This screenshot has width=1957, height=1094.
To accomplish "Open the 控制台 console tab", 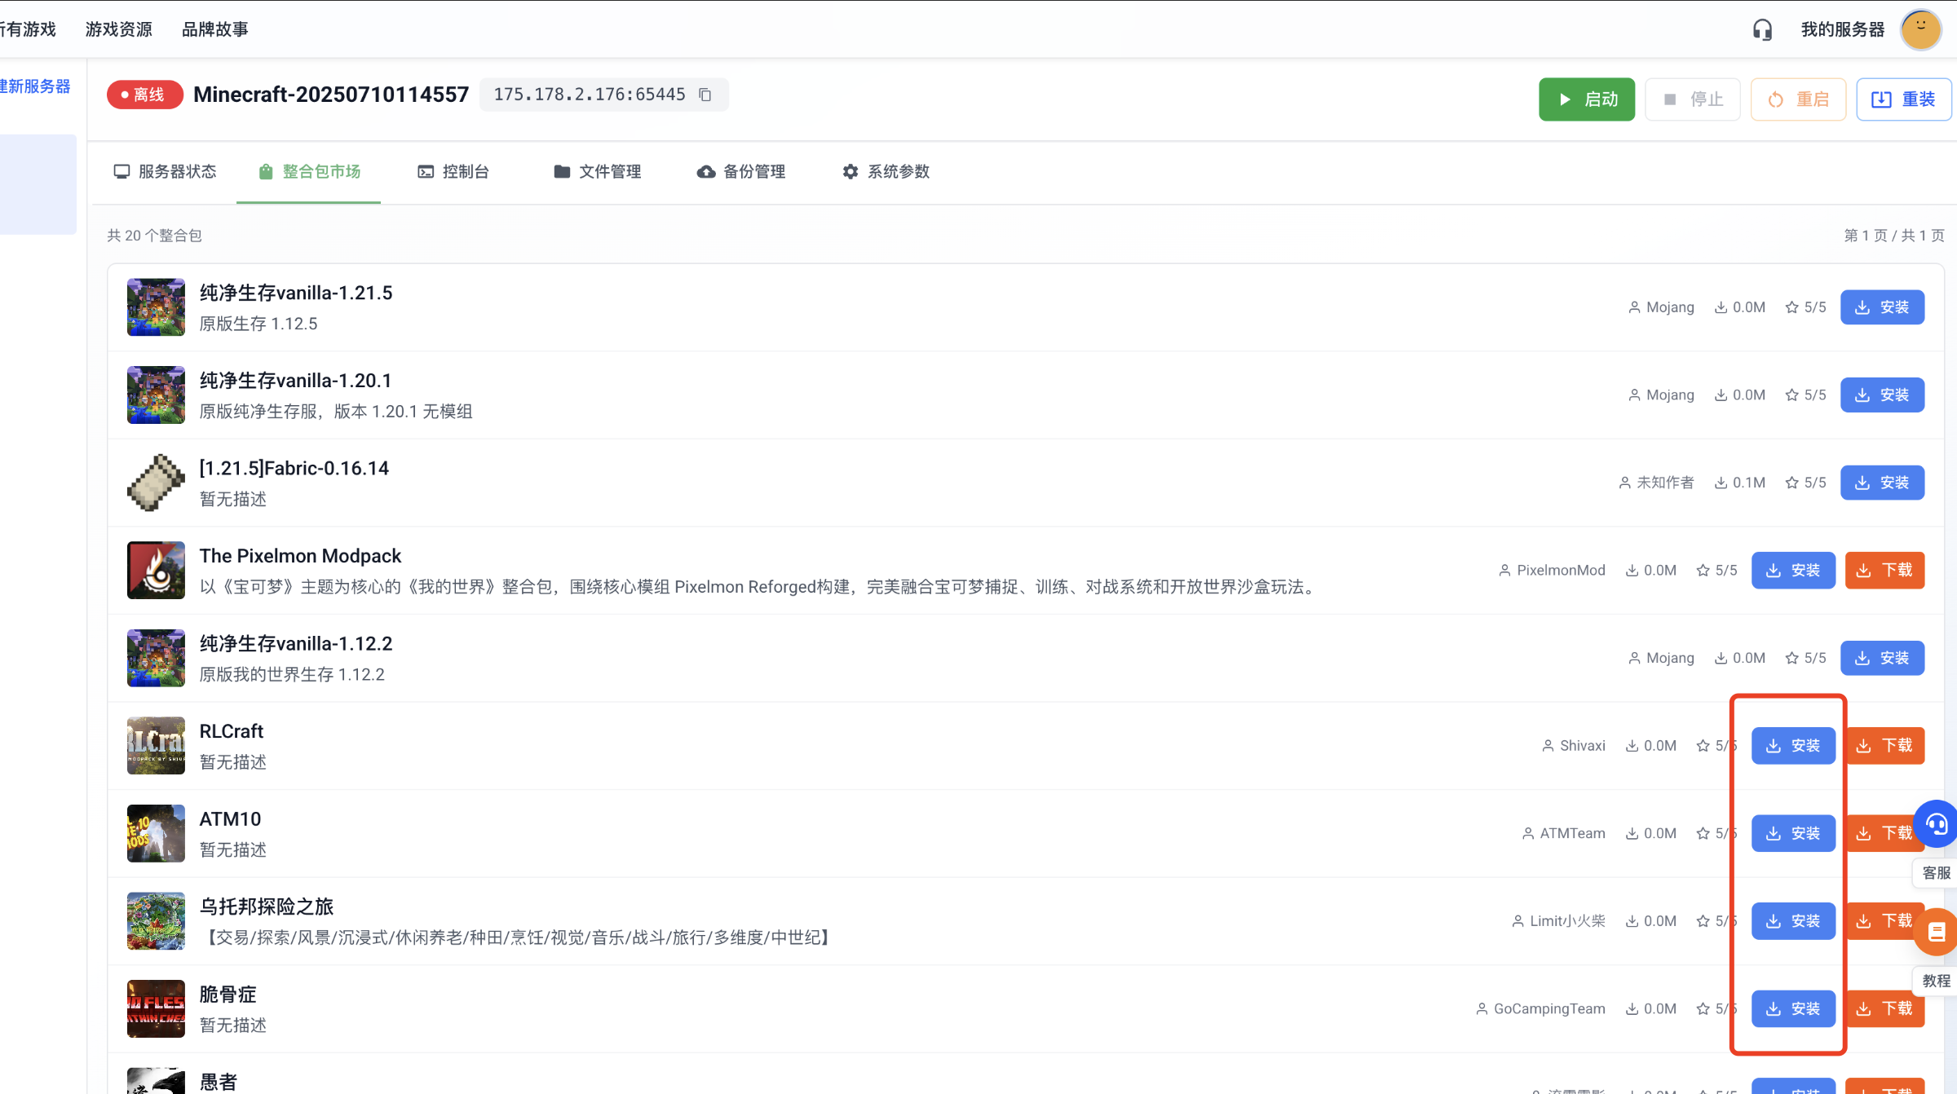I will (453, 171).
